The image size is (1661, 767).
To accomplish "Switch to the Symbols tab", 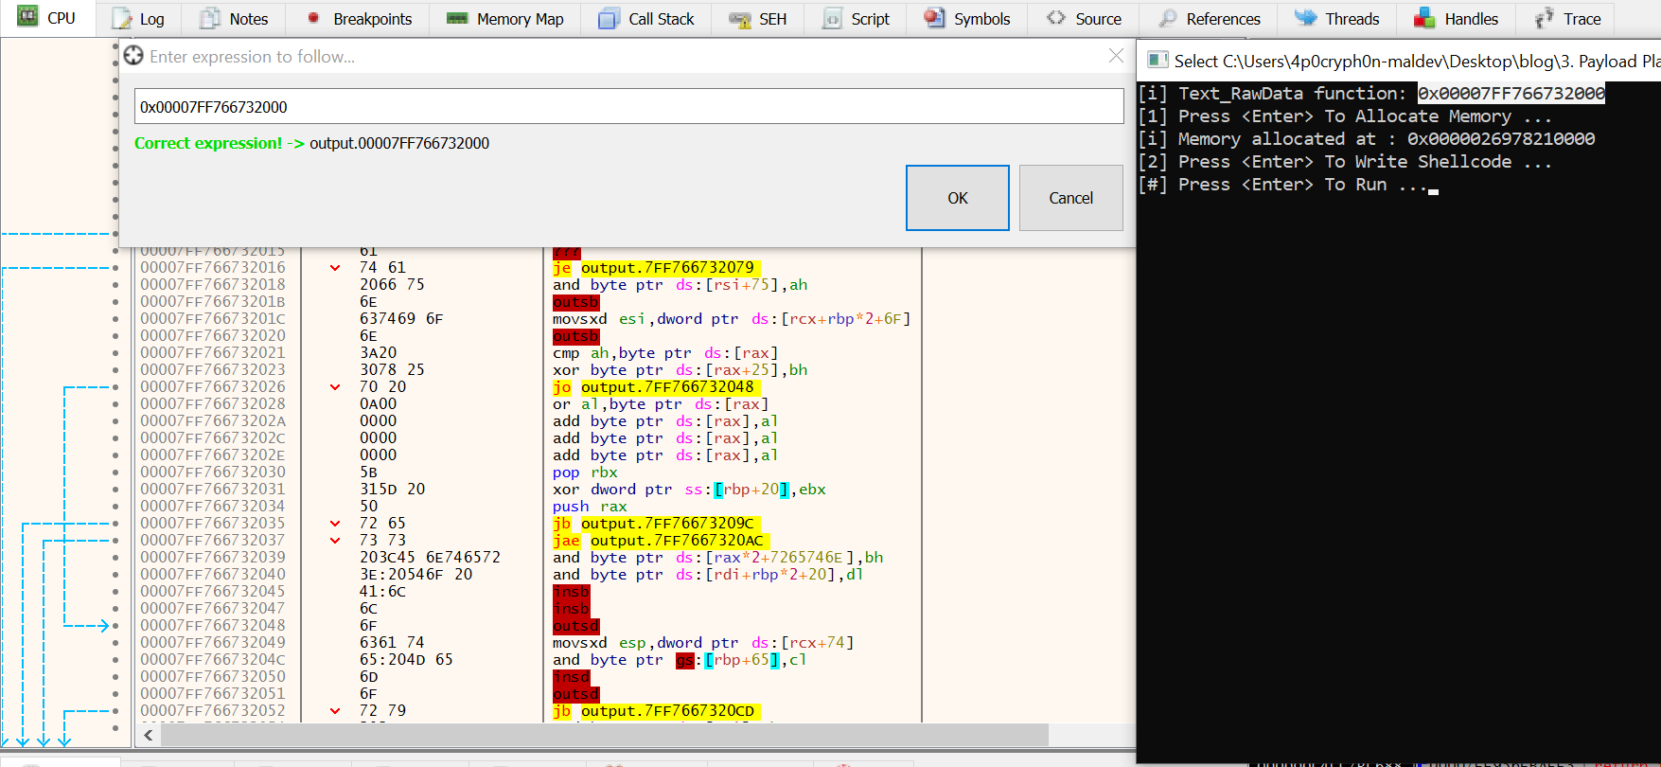I will pos(967,18).
